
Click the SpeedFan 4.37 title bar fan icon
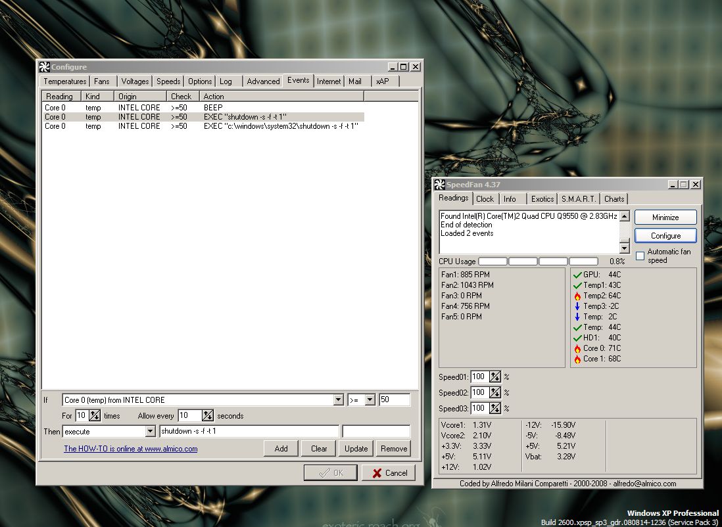point(440,185)
